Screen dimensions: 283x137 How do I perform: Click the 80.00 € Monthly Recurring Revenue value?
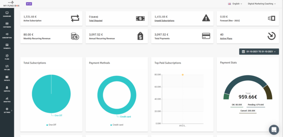[28, 34]
